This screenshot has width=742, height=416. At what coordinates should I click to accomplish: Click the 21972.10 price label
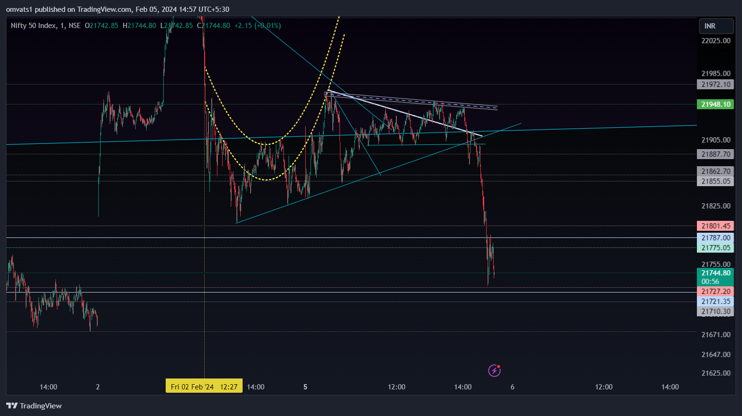(715, 85)
